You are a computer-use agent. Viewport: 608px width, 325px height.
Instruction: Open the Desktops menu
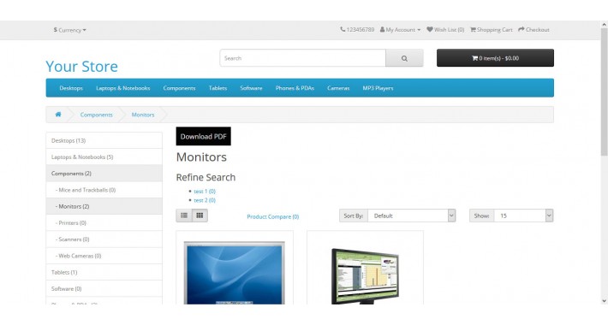(x=71, y=88)
